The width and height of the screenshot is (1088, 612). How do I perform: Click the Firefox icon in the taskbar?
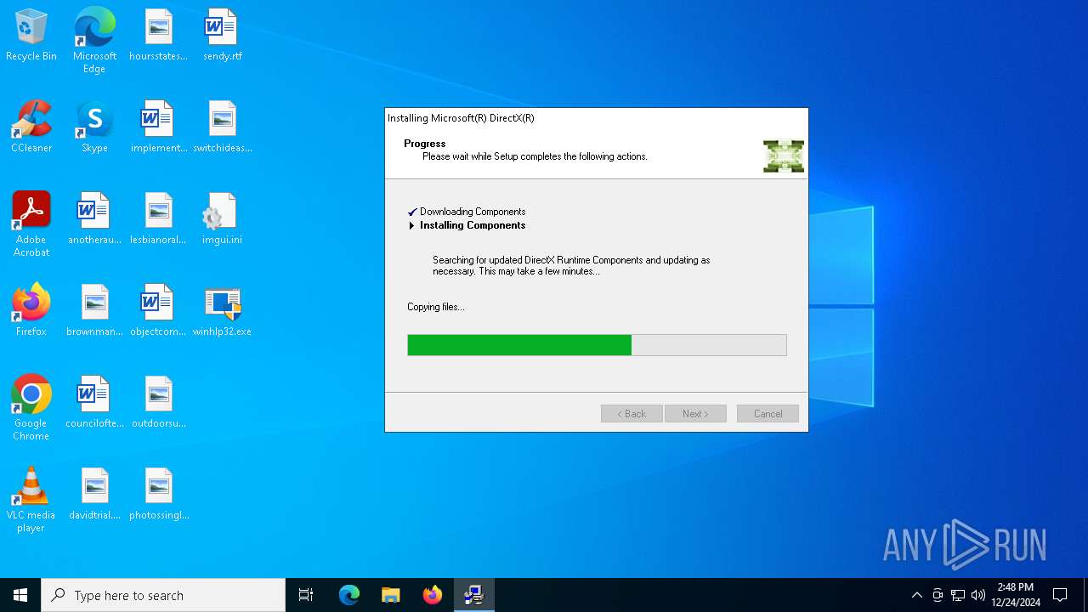tap(433, 595)
